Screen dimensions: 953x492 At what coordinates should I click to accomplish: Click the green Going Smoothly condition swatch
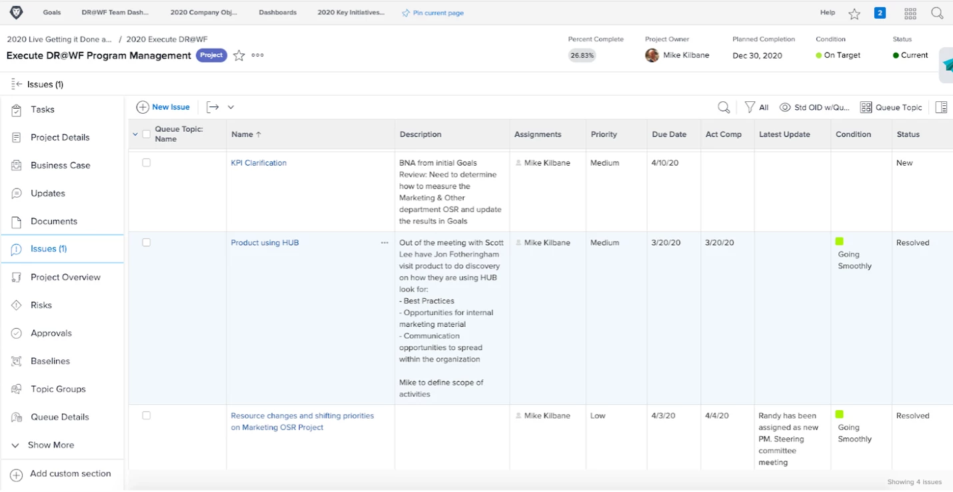pyautogui.click(x=840, y=241)
